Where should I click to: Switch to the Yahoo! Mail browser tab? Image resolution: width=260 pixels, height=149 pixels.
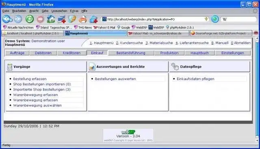coord(158,33)
